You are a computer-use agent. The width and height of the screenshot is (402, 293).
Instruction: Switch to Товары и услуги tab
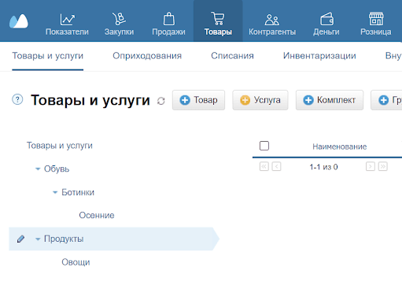[48, 56]
